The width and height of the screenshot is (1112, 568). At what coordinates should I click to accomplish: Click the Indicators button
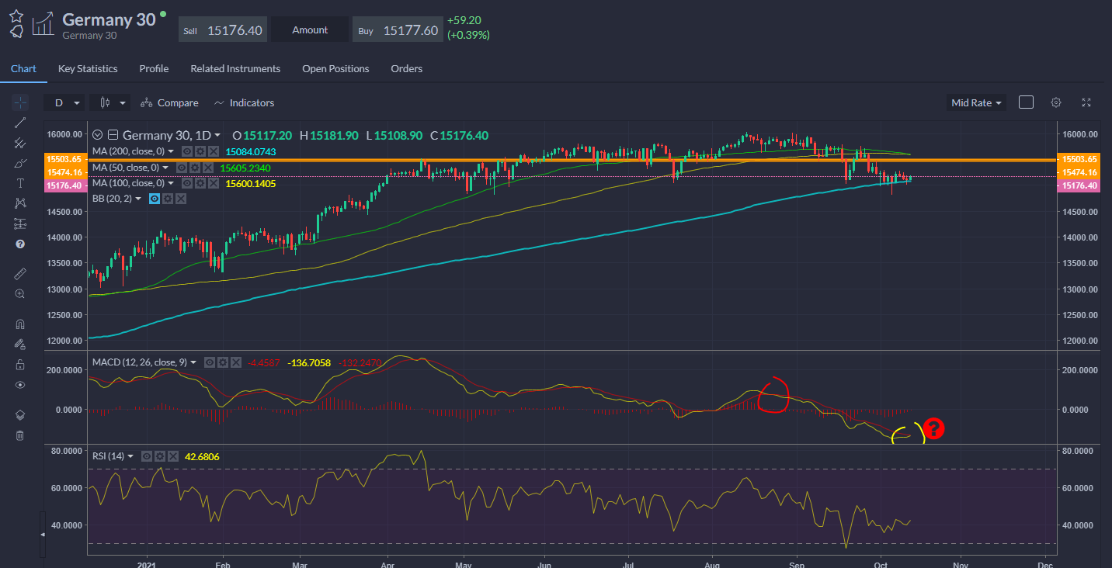tap(245, 102)
